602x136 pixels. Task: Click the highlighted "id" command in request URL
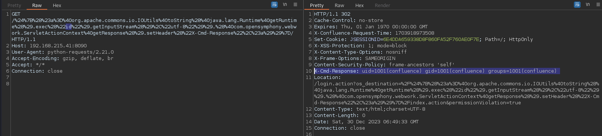tap(69, 27)
